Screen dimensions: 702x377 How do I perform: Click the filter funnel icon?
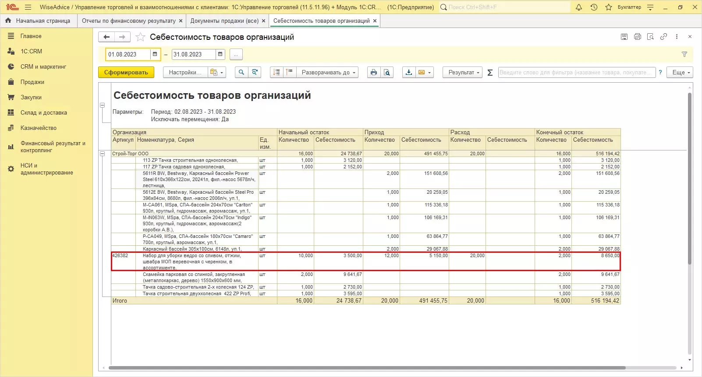tap(684, 54)
